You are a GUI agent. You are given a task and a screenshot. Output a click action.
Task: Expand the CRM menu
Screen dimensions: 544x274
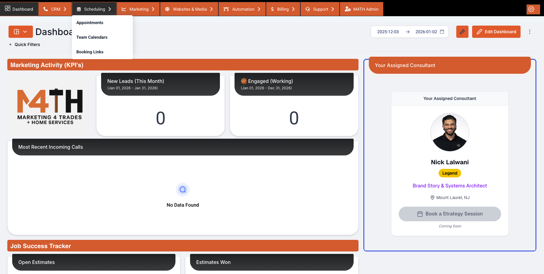pos(55,9)
